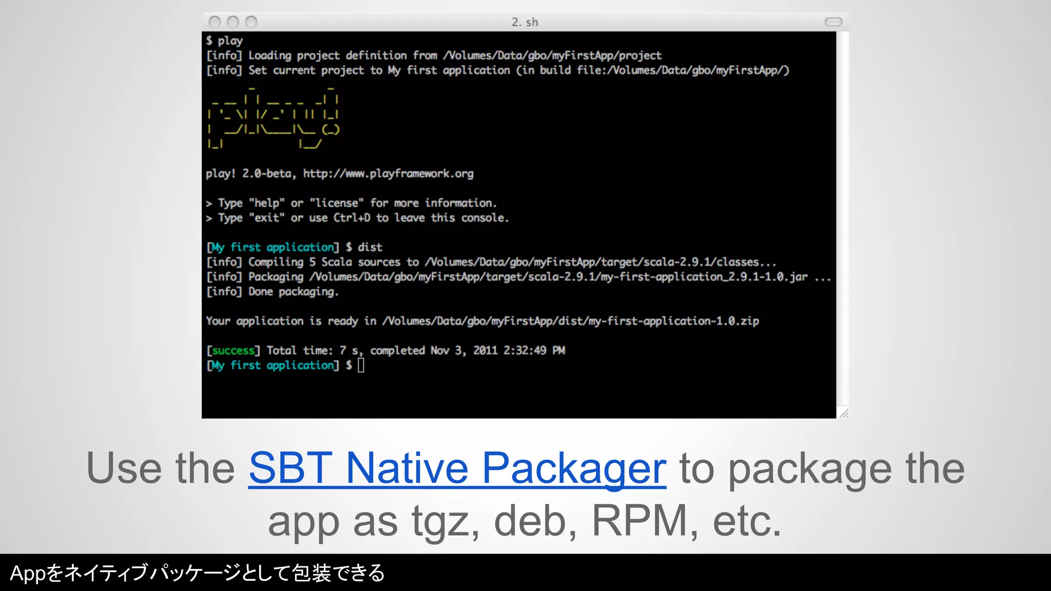This screenshot has height=591, width=1051.
Task: Click the quoted "license" word in the terminal
Action: [336, 203]
